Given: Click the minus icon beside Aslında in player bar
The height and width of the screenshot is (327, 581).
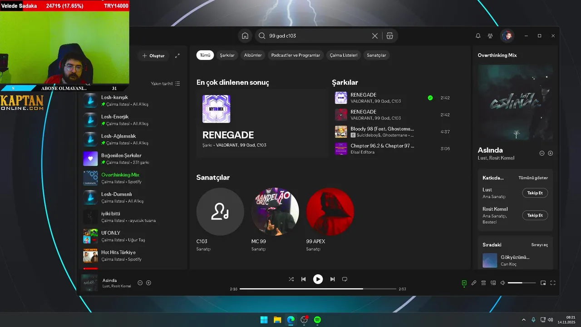Looking at the screenshot, I should 140,283.
